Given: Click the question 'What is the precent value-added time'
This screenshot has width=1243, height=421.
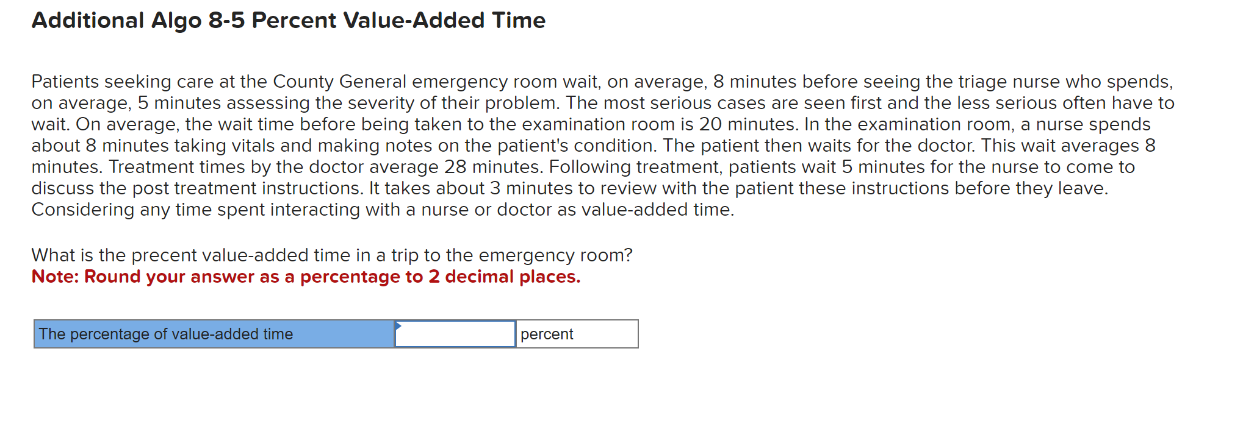Looking at the screenshot, I should click(332, 255).
